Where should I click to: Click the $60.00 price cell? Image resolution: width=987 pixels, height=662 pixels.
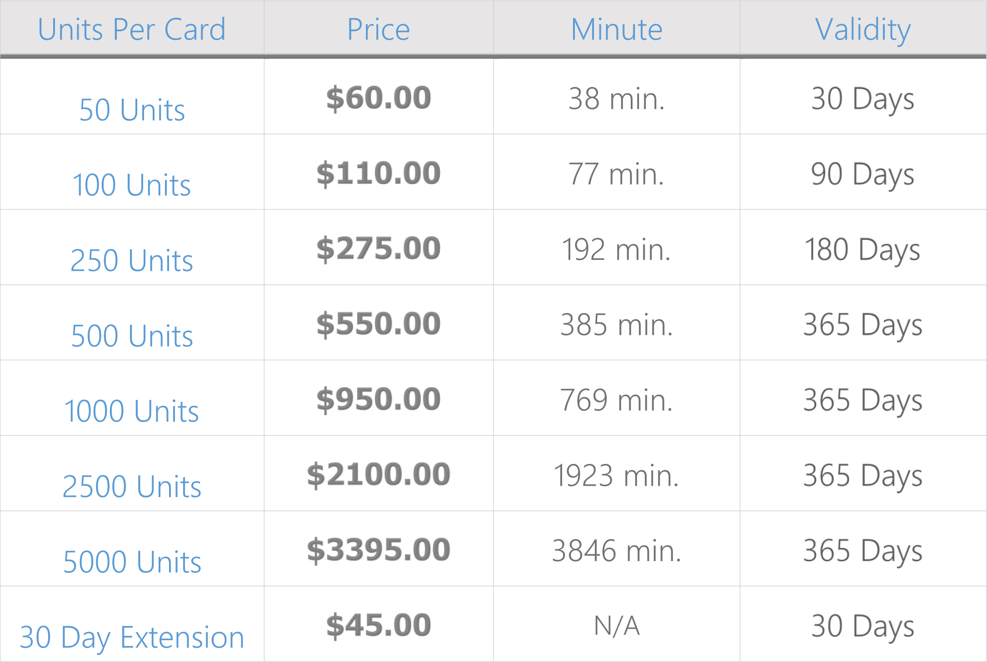point(379,98)
